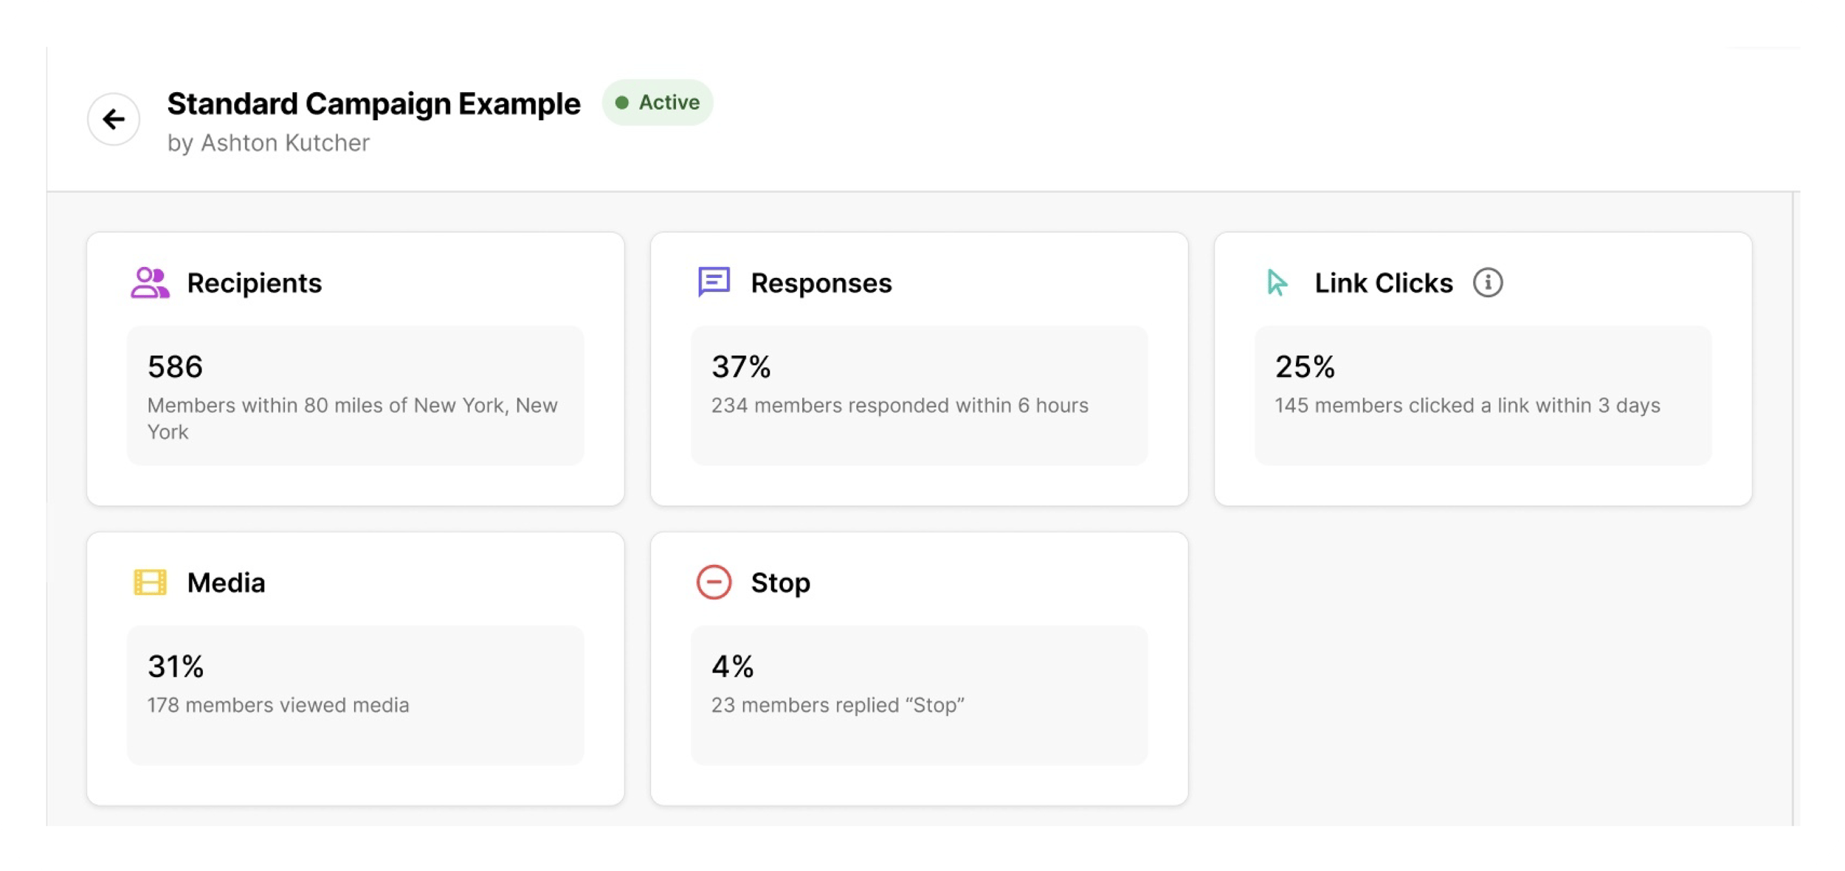Screen dimensions: 1845x871
Task: Click the purple Recipients people icon
Action: point(150,282)
